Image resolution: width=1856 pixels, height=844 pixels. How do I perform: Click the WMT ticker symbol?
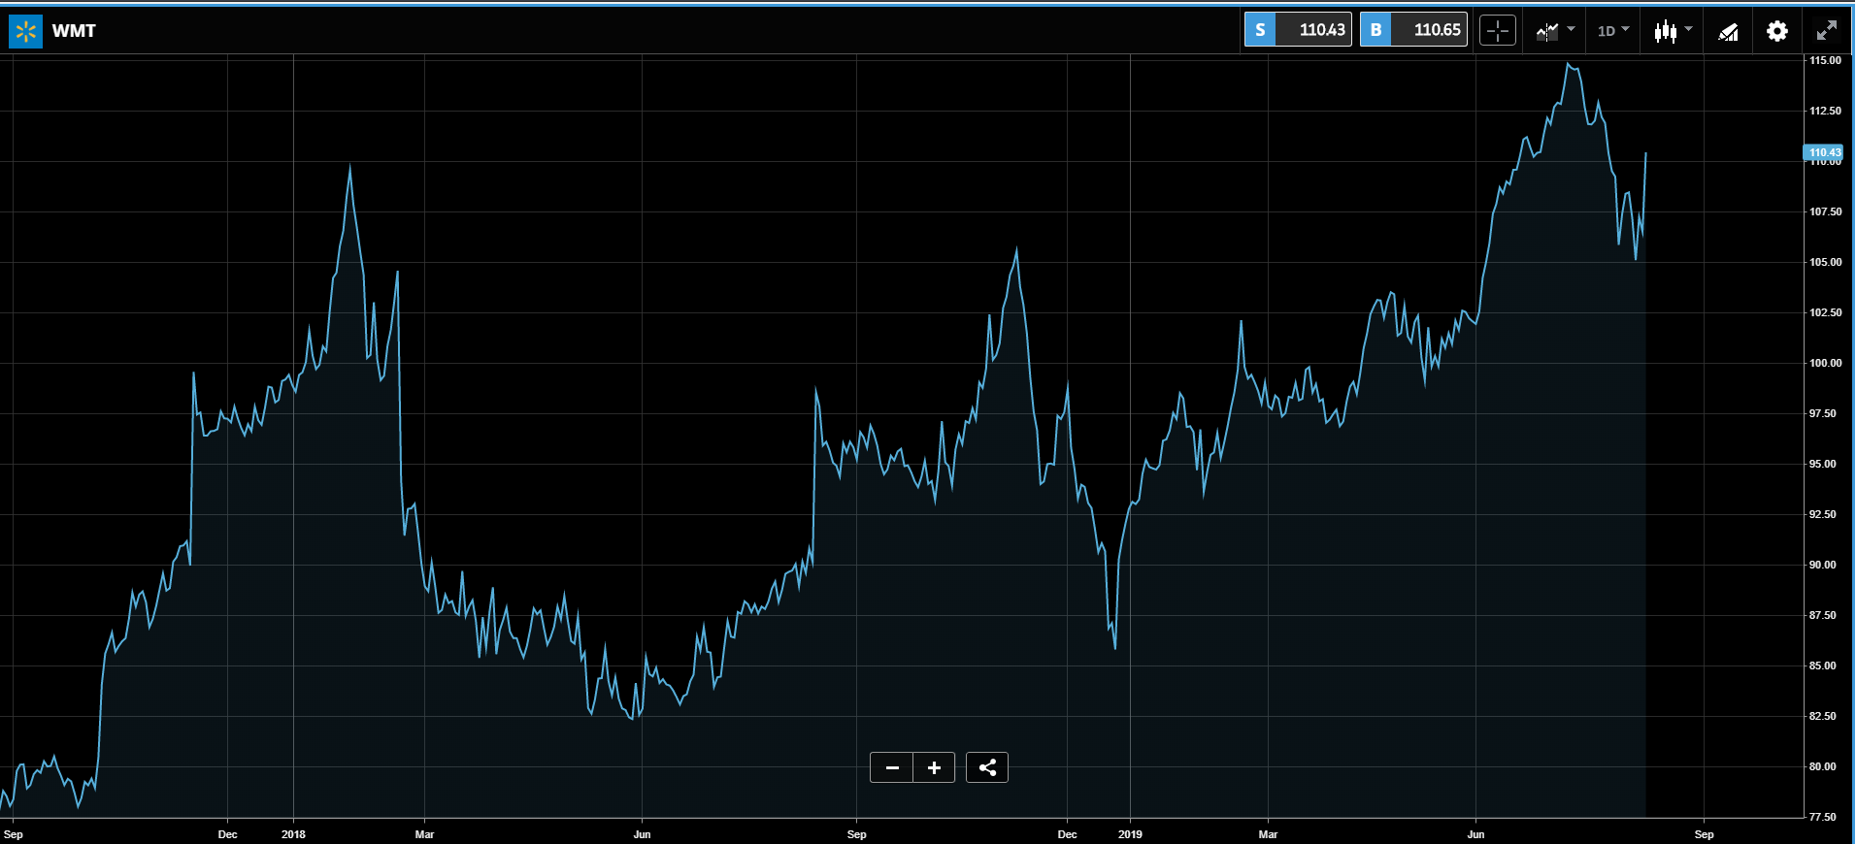tap(74, 31)
